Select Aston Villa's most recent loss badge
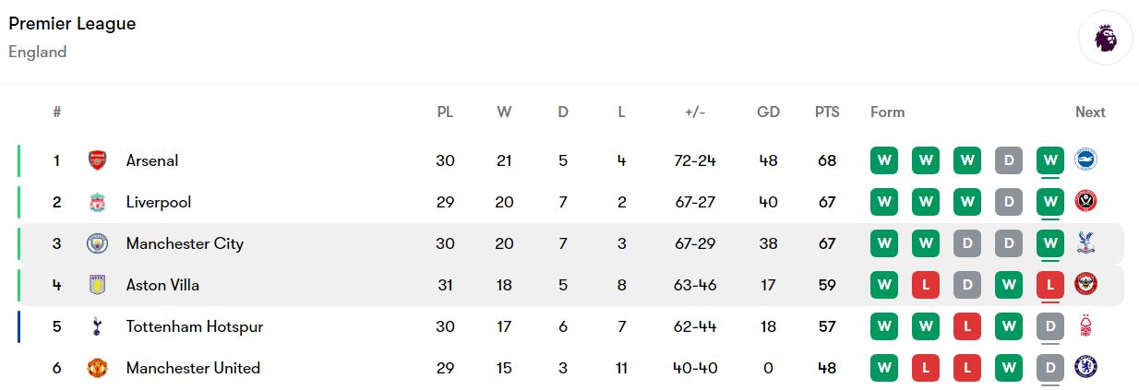 pos(1050,285)
